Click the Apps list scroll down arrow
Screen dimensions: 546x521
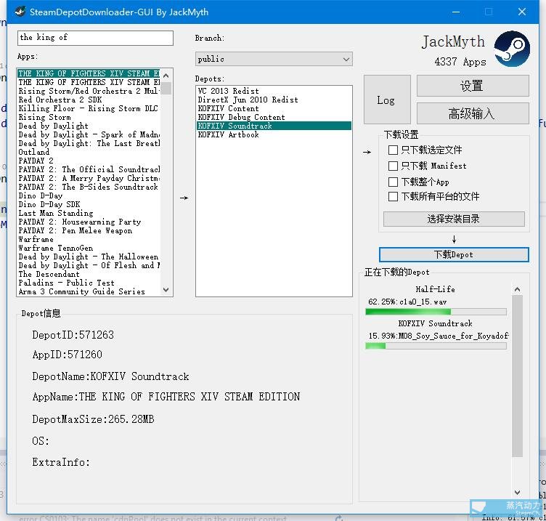tap(166, 291)
